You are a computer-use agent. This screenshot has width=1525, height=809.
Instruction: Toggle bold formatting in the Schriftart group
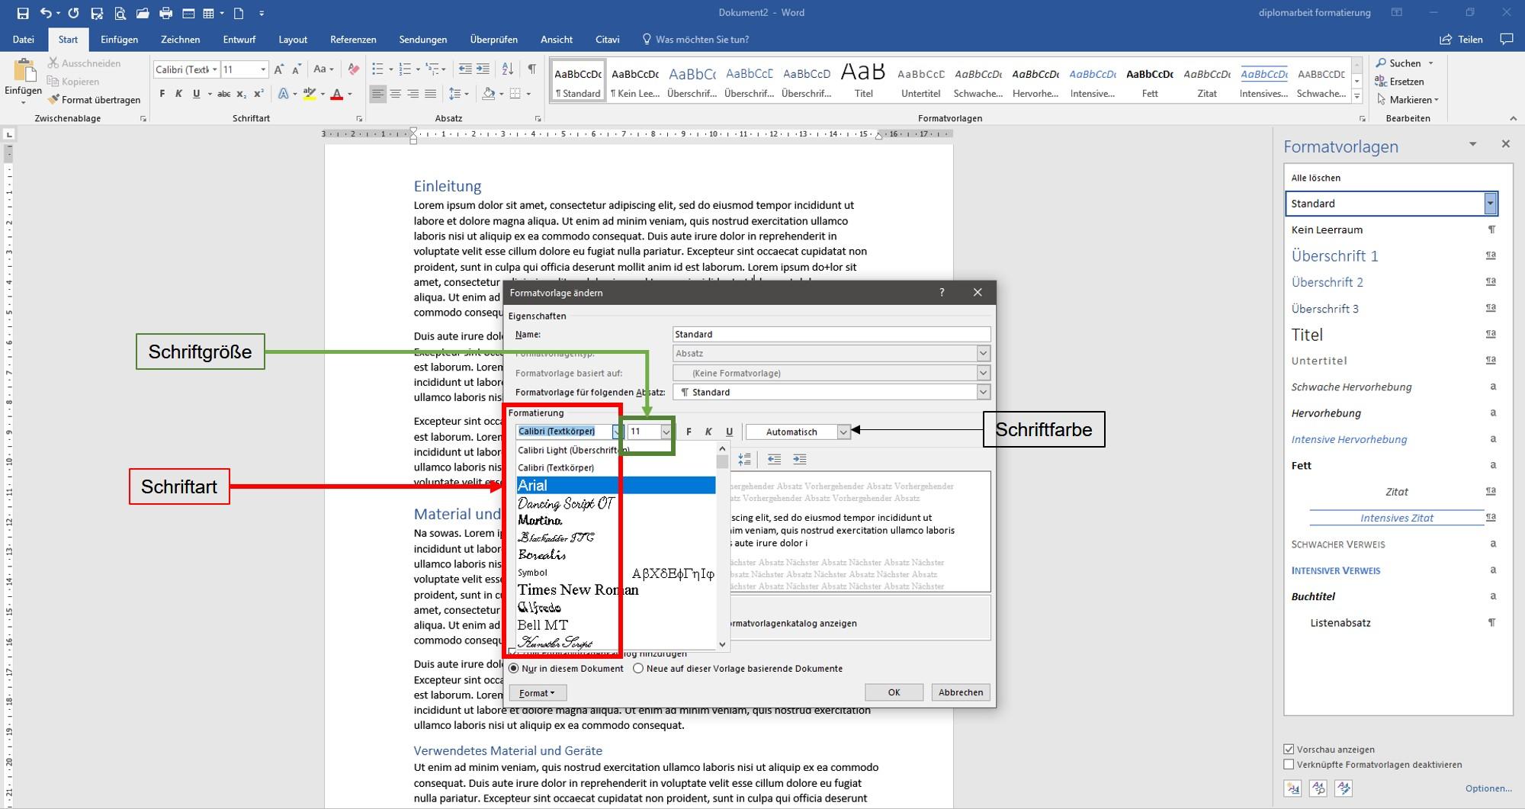coord(162,93)
